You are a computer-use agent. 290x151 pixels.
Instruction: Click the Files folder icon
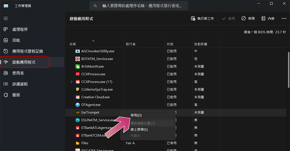tap(78, 143)
